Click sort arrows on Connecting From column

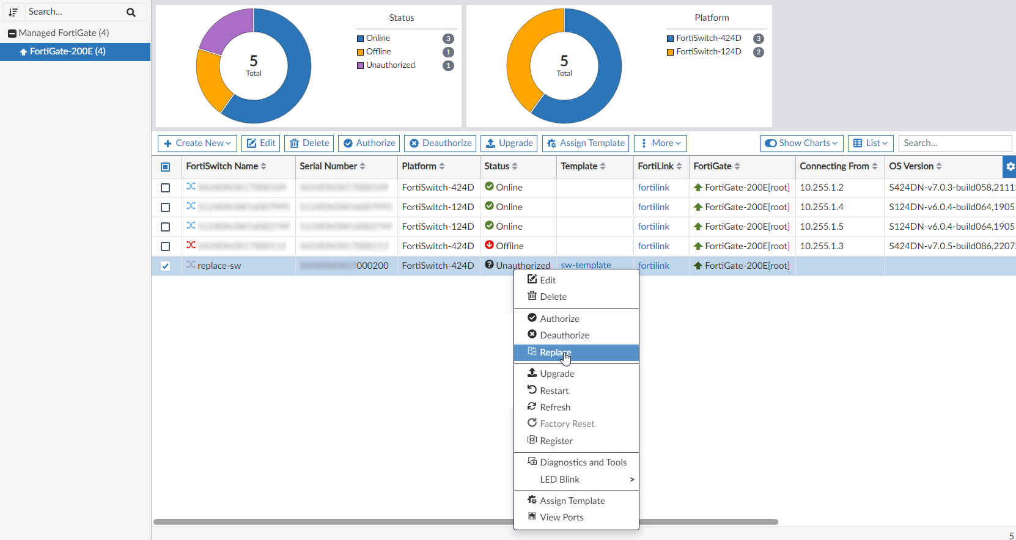875,166
